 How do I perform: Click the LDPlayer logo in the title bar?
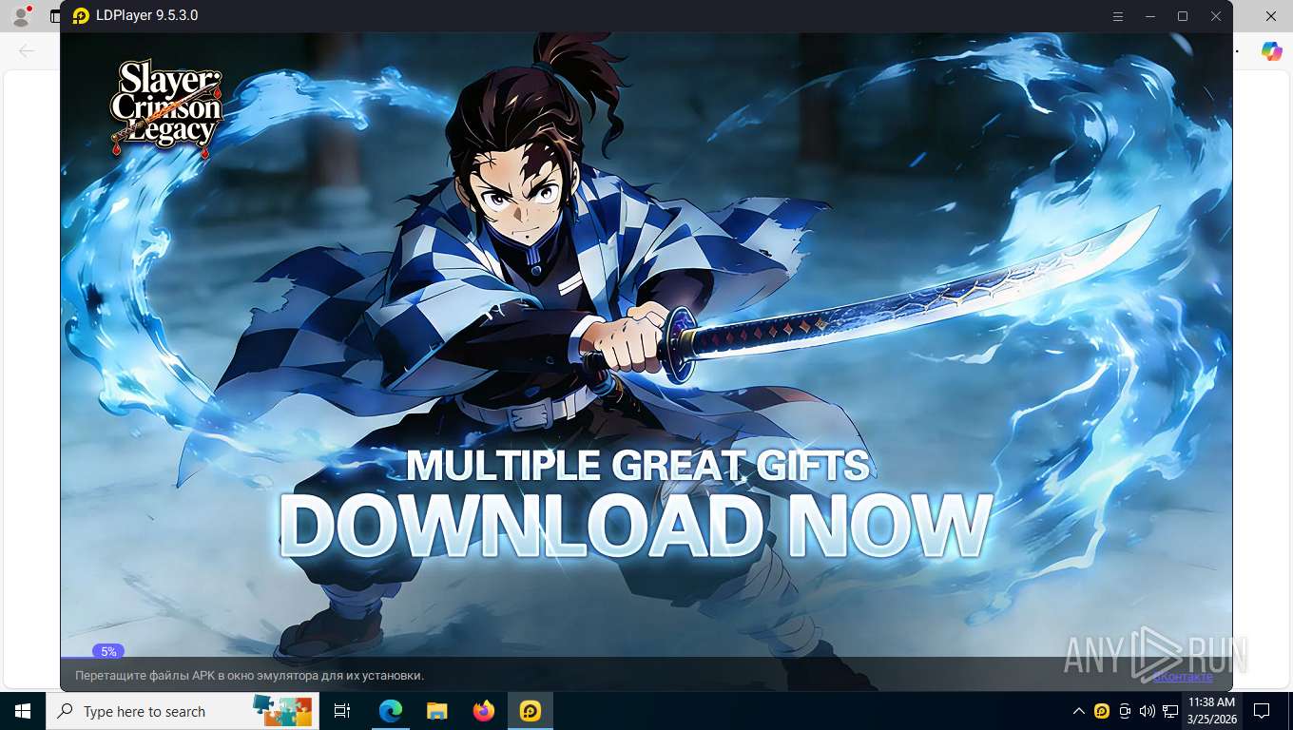coord(81,16)
